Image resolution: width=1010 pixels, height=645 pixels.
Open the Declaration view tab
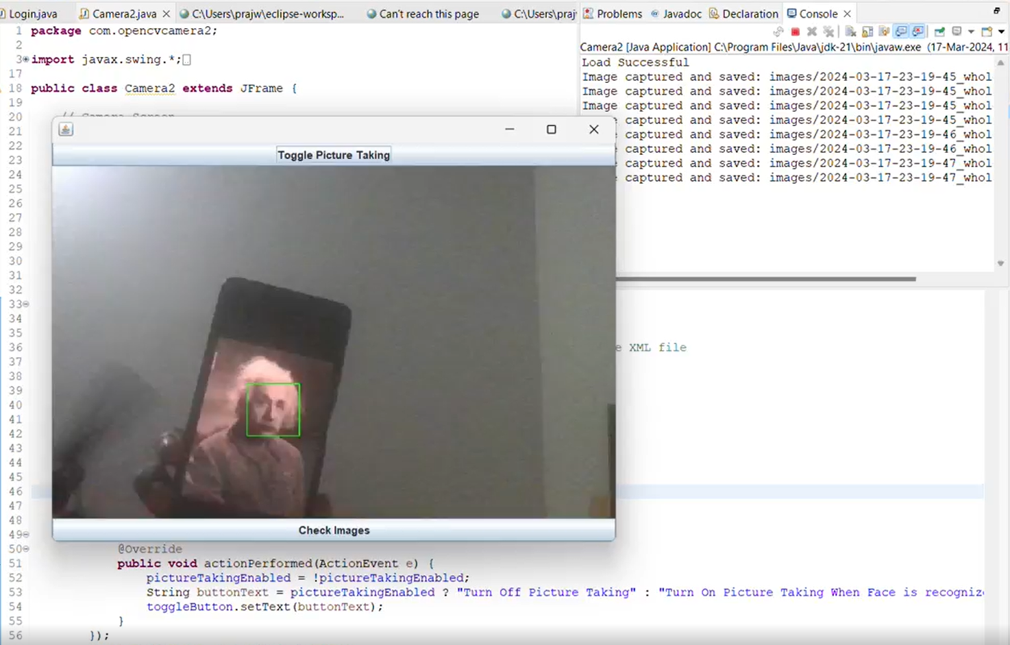743,14
